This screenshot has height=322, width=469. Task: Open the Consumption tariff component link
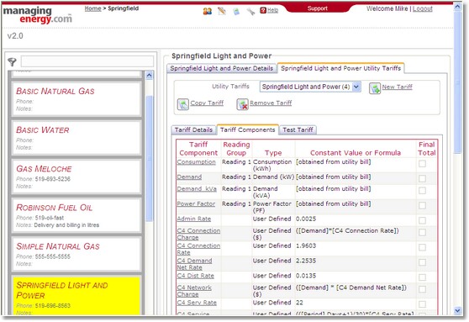click(196, 162)
